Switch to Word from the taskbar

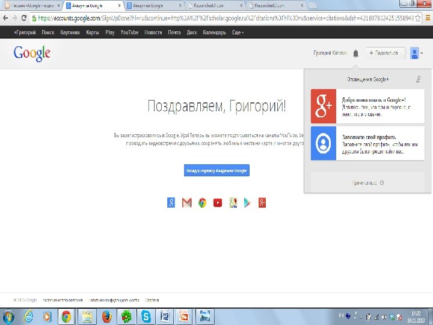click(x=165, y=317)
